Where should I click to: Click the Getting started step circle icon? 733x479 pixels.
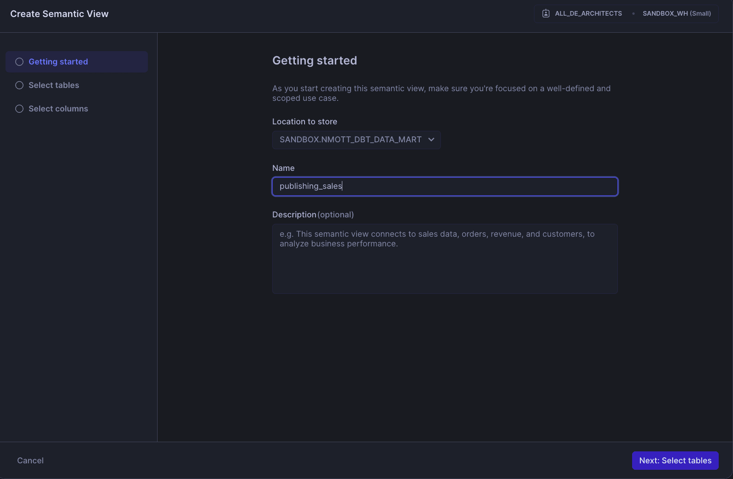tap(19, 62)
